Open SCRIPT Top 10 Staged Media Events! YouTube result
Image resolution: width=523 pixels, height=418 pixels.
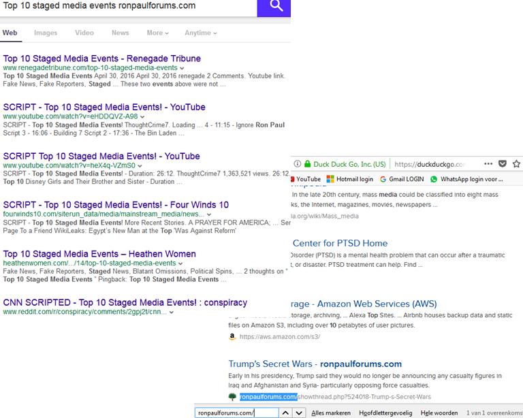point(101,156)
